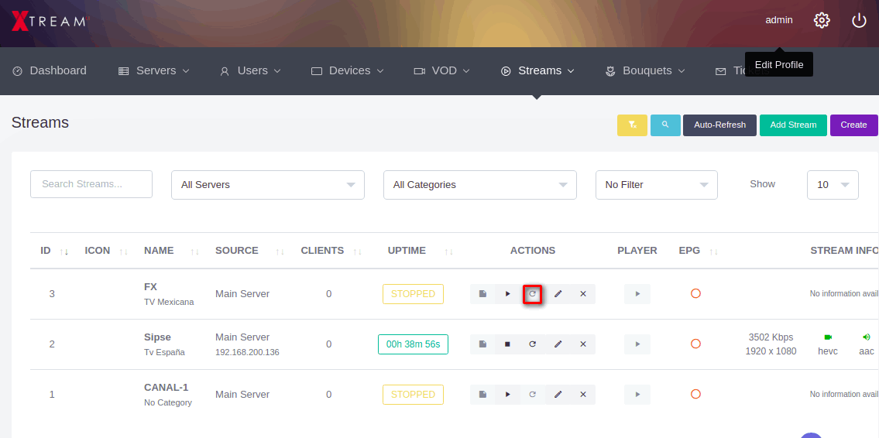Screen dimensions: 879x438
Task: Change the Show 10 entries dropdown
Action: coord(833,185)
